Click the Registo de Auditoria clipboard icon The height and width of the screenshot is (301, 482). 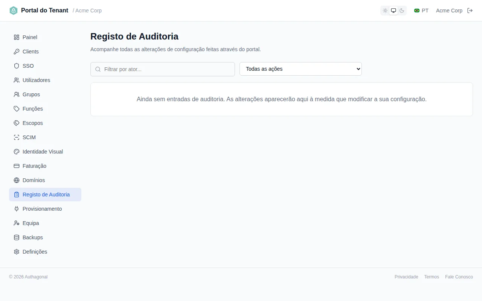(17, 195)
